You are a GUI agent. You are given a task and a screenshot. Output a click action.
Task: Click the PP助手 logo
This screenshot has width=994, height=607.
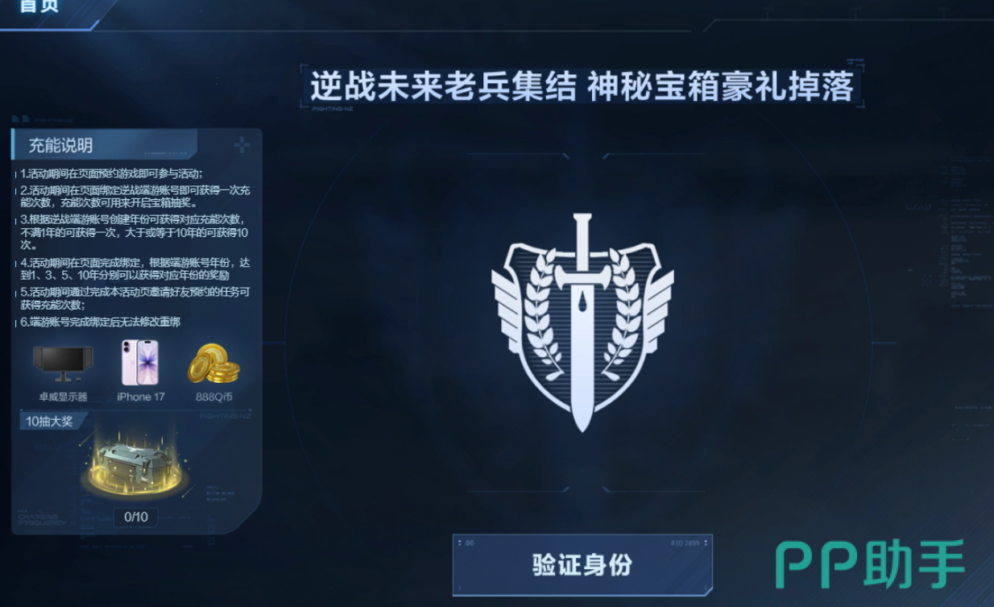[870, 564]
